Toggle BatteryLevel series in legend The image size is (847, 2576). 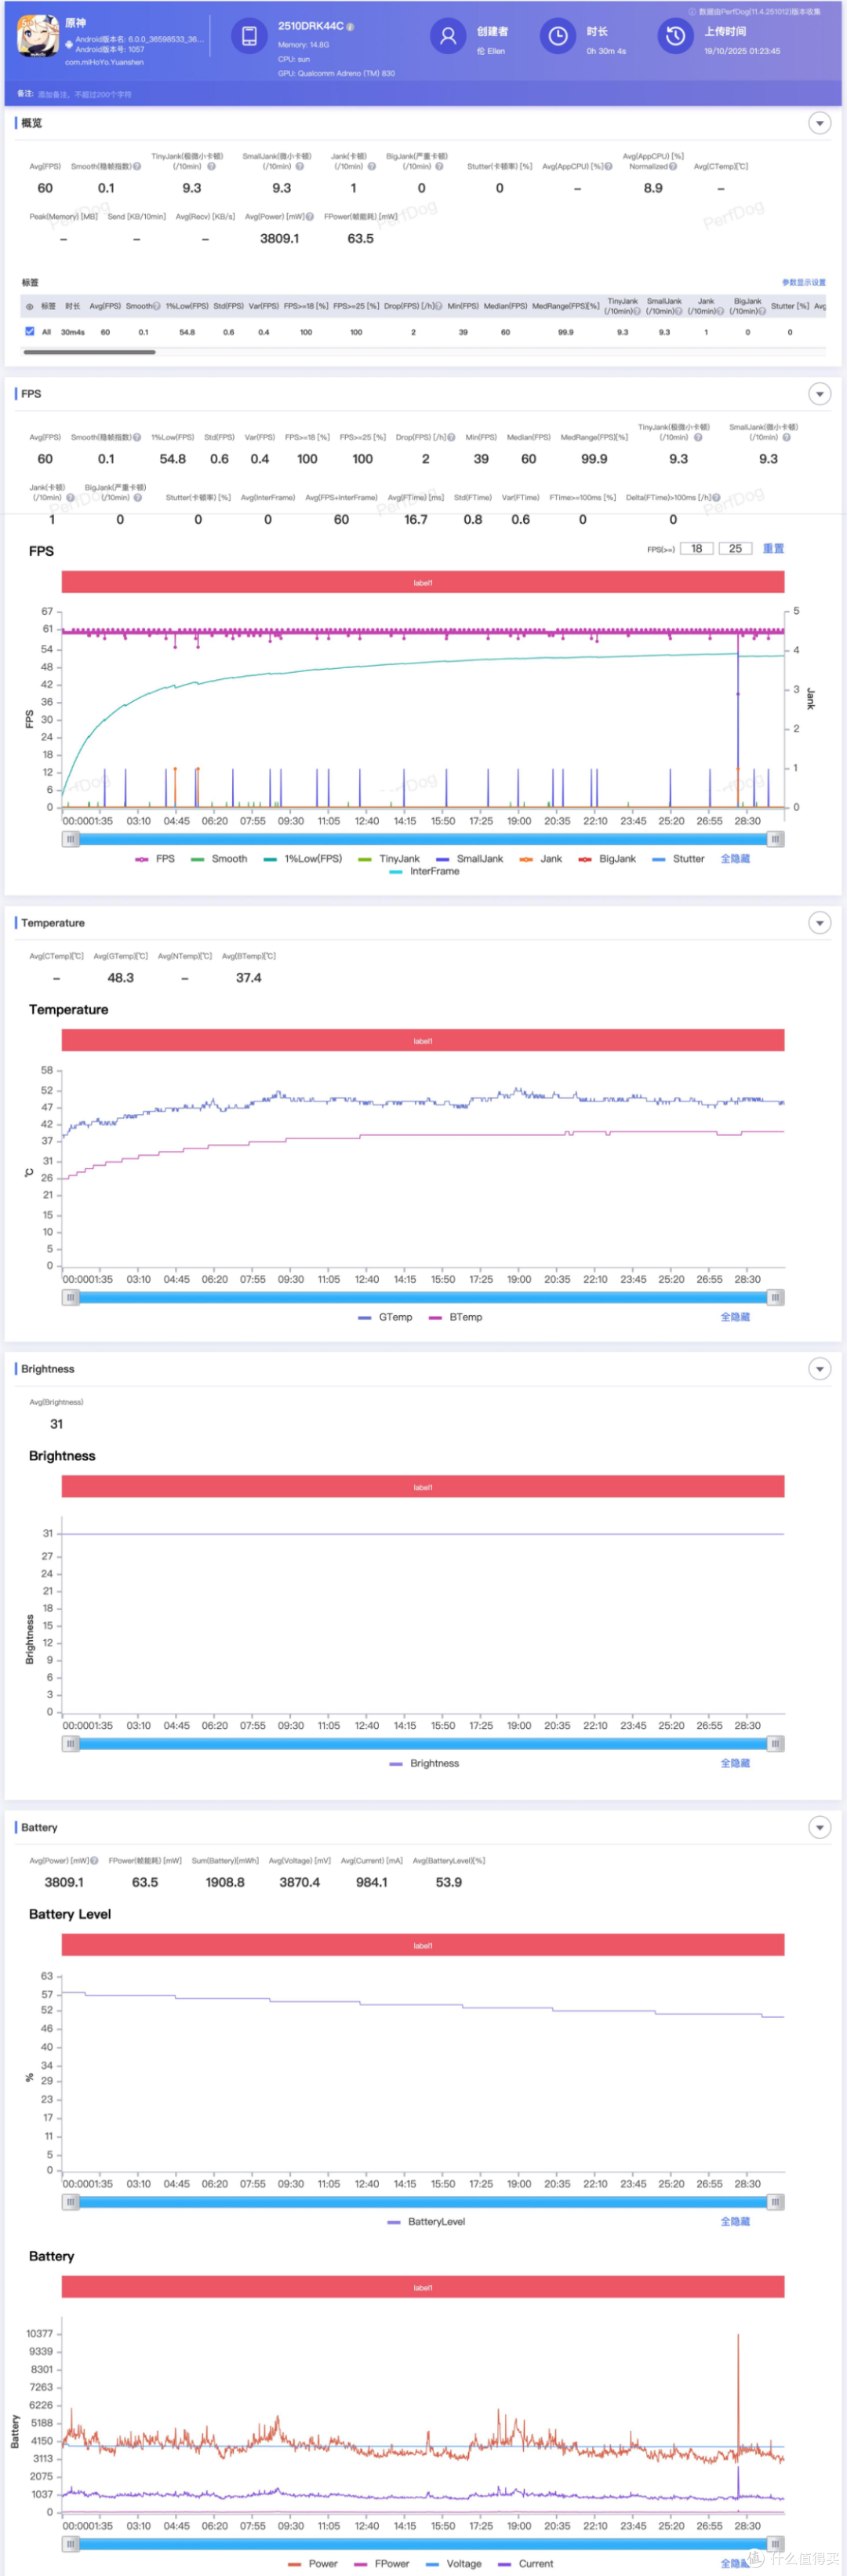click(x=427, y=2222)
